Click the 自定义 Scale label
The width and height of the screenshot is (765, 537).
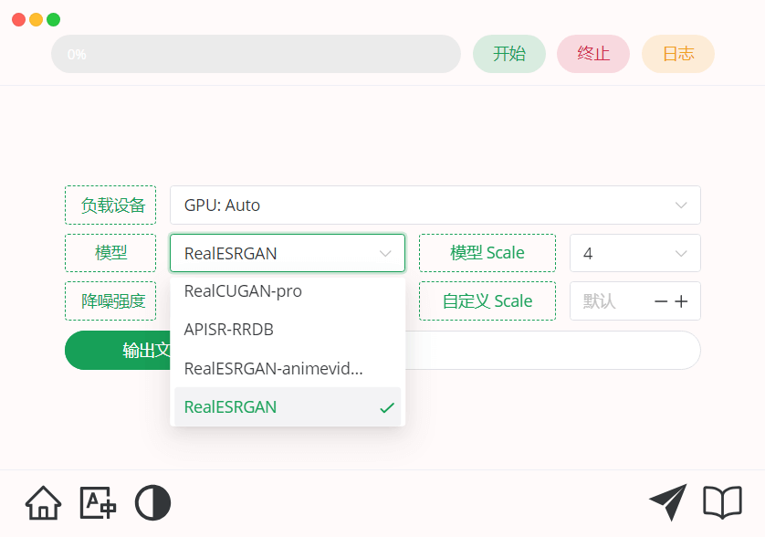click(x=487, y=300)
